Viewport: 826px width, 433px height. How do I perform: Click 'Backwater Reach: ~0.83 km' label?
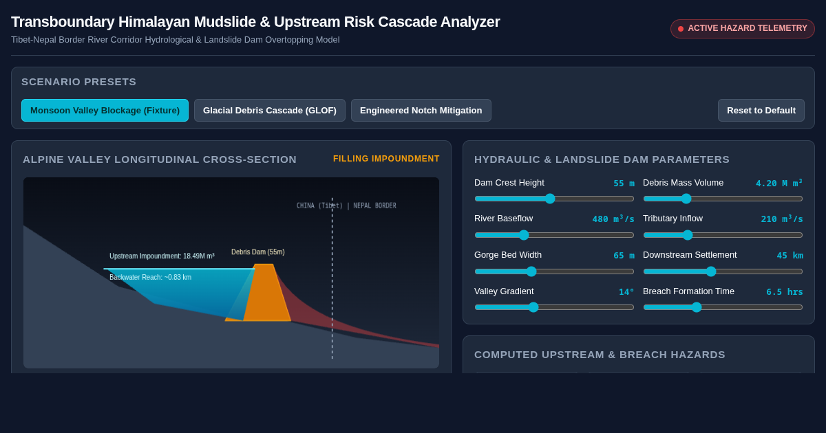coord(150,278)
